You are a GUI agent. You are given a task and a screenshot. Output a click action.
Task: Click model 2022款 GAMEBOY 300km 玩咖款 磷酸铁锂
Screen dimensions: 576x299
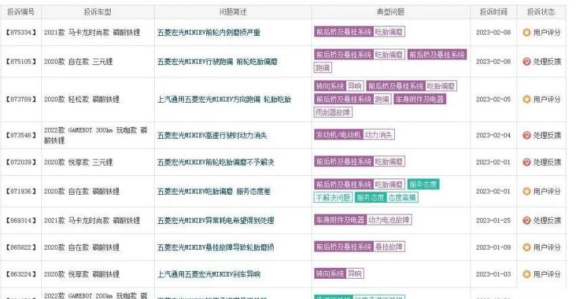[95, 135]
